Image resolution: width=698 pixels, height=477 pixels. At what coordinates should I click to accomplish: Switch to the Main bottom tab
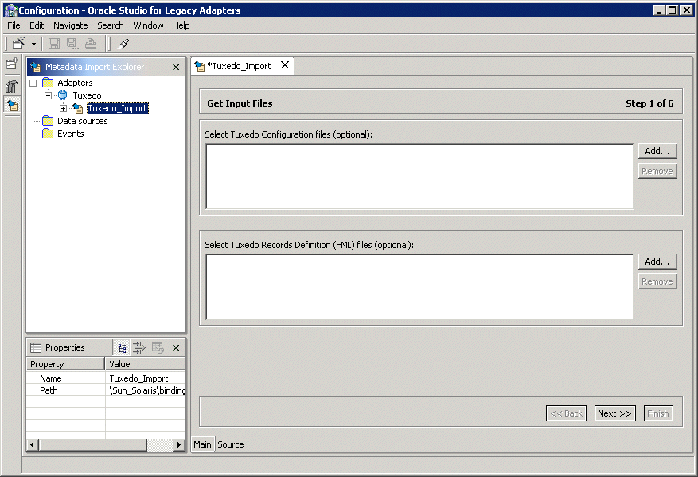[x=202, y=444]
